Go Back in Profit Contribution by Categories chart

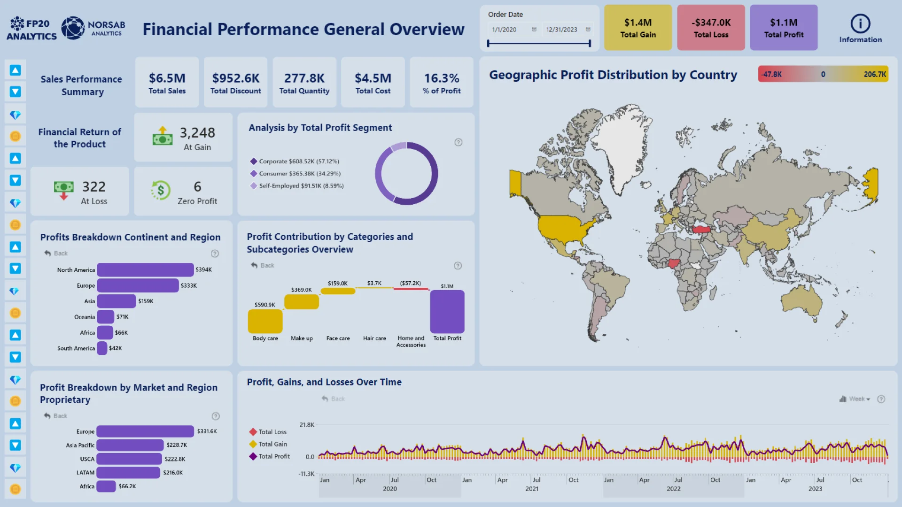pyautogui.click(x=263, y=265)
